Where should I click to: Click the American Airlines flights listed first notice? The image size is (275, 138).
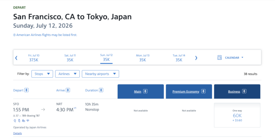coord(45,35)
